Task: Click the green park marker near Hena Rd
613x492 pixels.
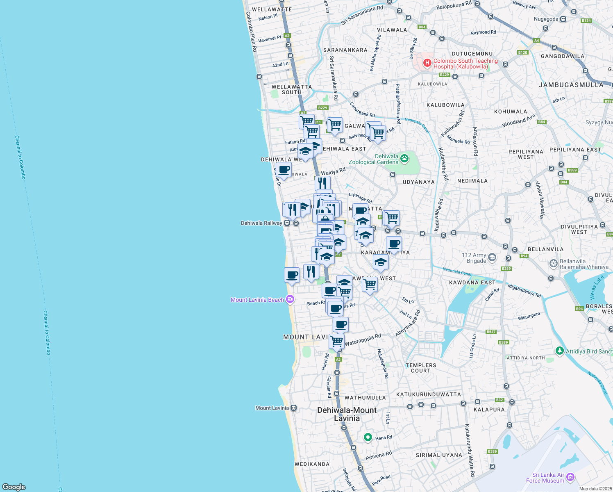Action: pos(368,437)
